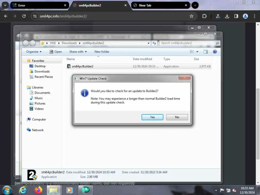260x195 pixels.
Task: Open the change view options arrow
Action: (197, 52)
